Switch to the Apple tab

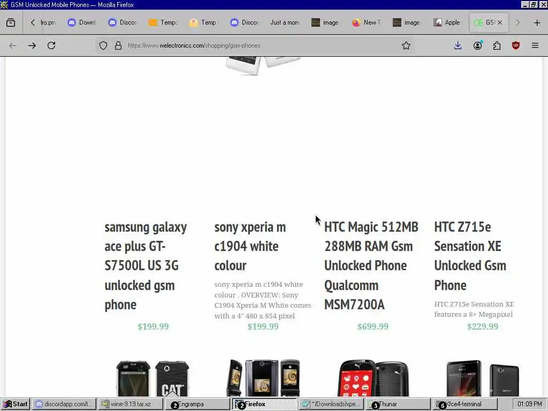coord(448,22)
